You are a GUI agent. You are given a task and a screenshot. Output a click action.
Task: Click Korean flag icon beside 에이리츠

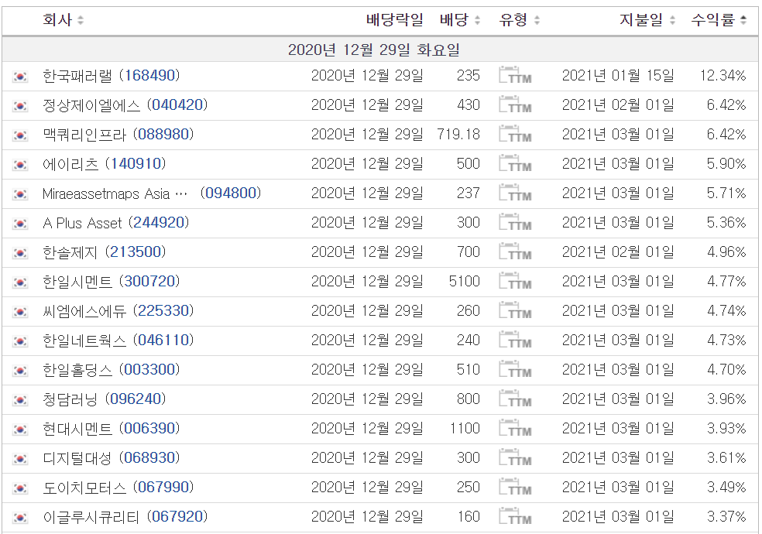[20, 165]
